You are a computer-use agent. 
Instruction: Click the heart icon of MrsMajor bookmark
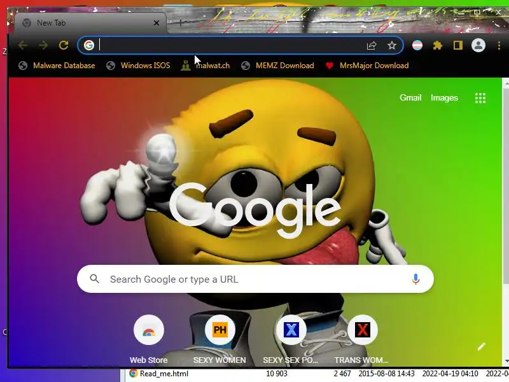coord(329,66)
